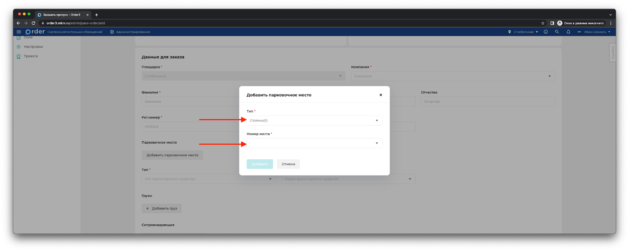This screenshot has width=629, height=251.
Task: Click the search magnifier icon in header
Action: (x=557, y=32)
